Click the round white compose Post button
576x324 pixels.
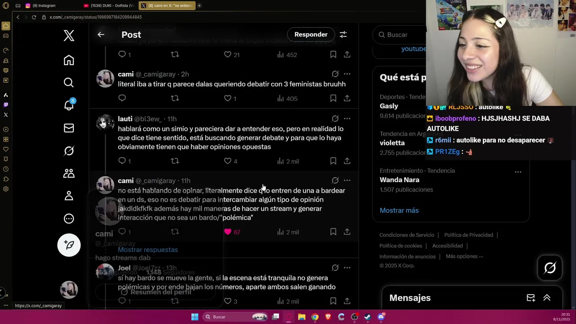coord(69,245)
